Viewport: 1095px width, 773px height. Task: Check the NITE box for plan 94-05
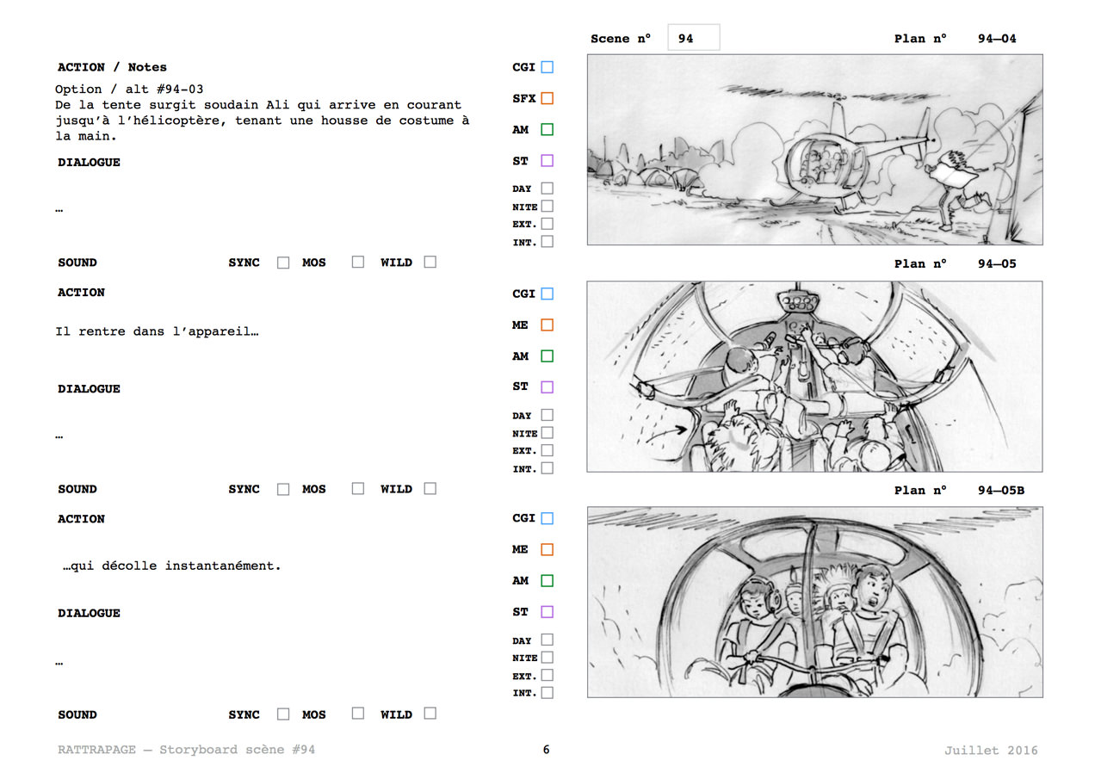pos(547,433)
